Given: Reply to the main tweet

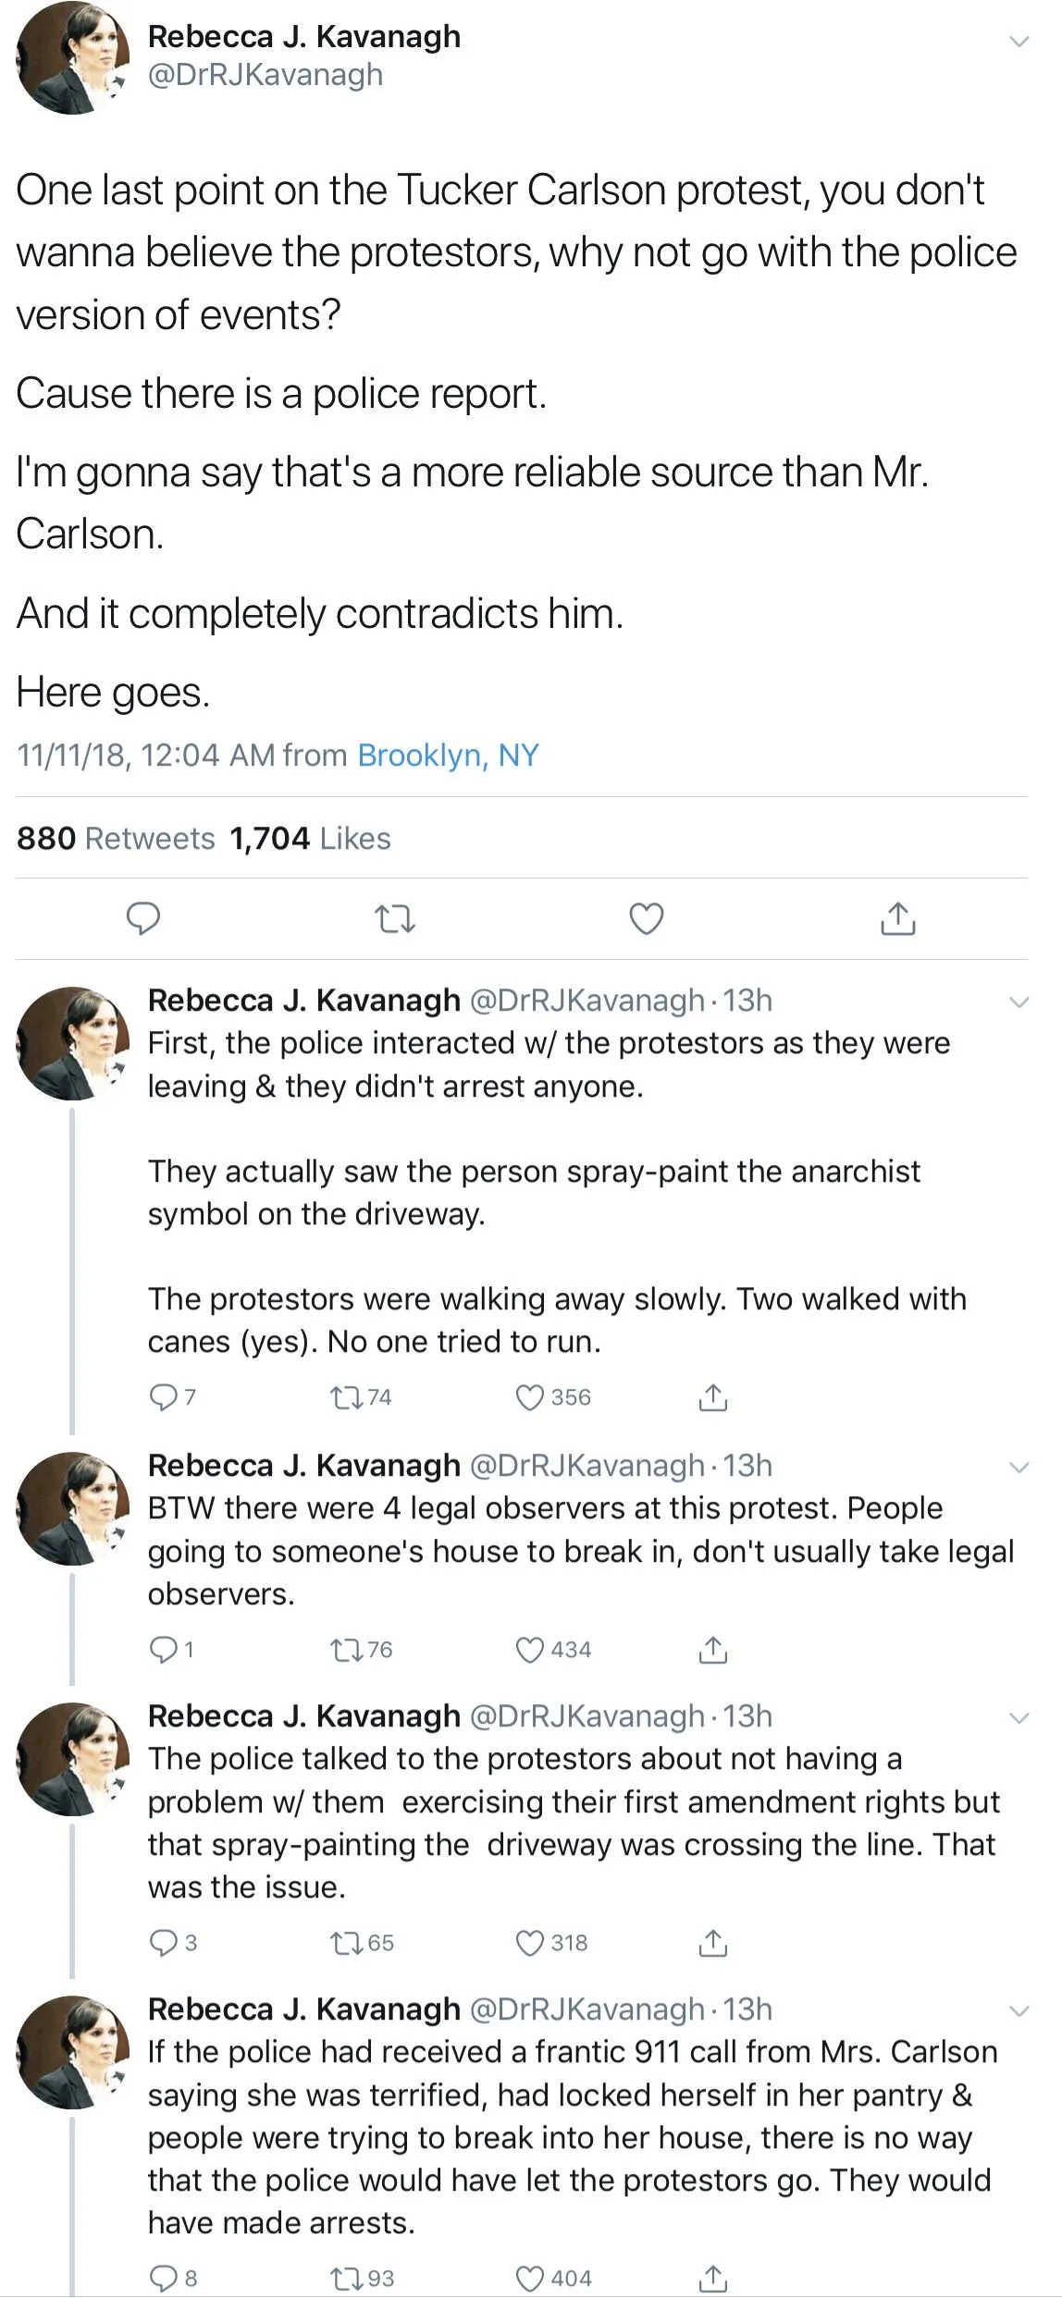Looking at the screenshot, I should [x=143, y=918].
